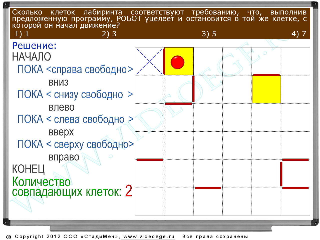The height and width of the screenshot is (240, 320).
Task: Click the Все права сохранены text
Action: click(x=215, y=236)
